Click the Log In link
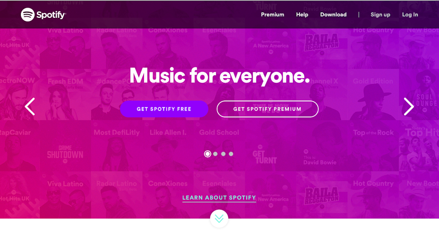 pyautogui.click(x=410, y=15)
